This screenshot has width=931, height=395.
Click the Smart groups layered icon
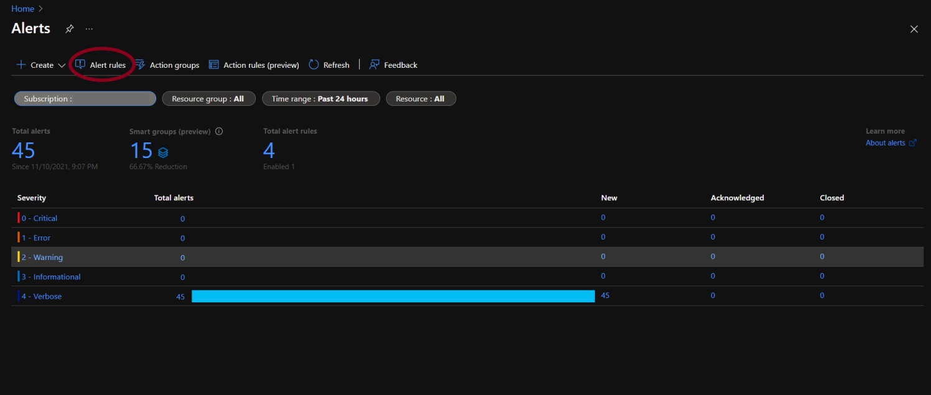click(x=162, y=151)
